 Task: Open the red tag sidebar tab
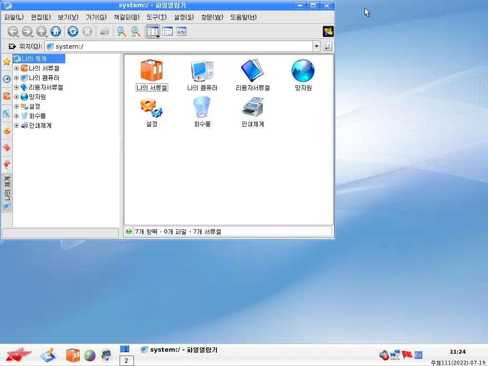click(x=7, y=148)
